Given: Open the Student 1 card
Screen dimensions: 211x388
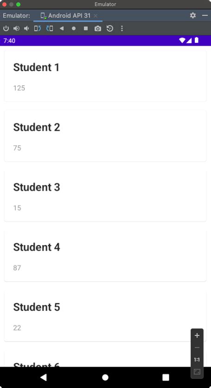Looking at the screenshot, I should (105, 76).
